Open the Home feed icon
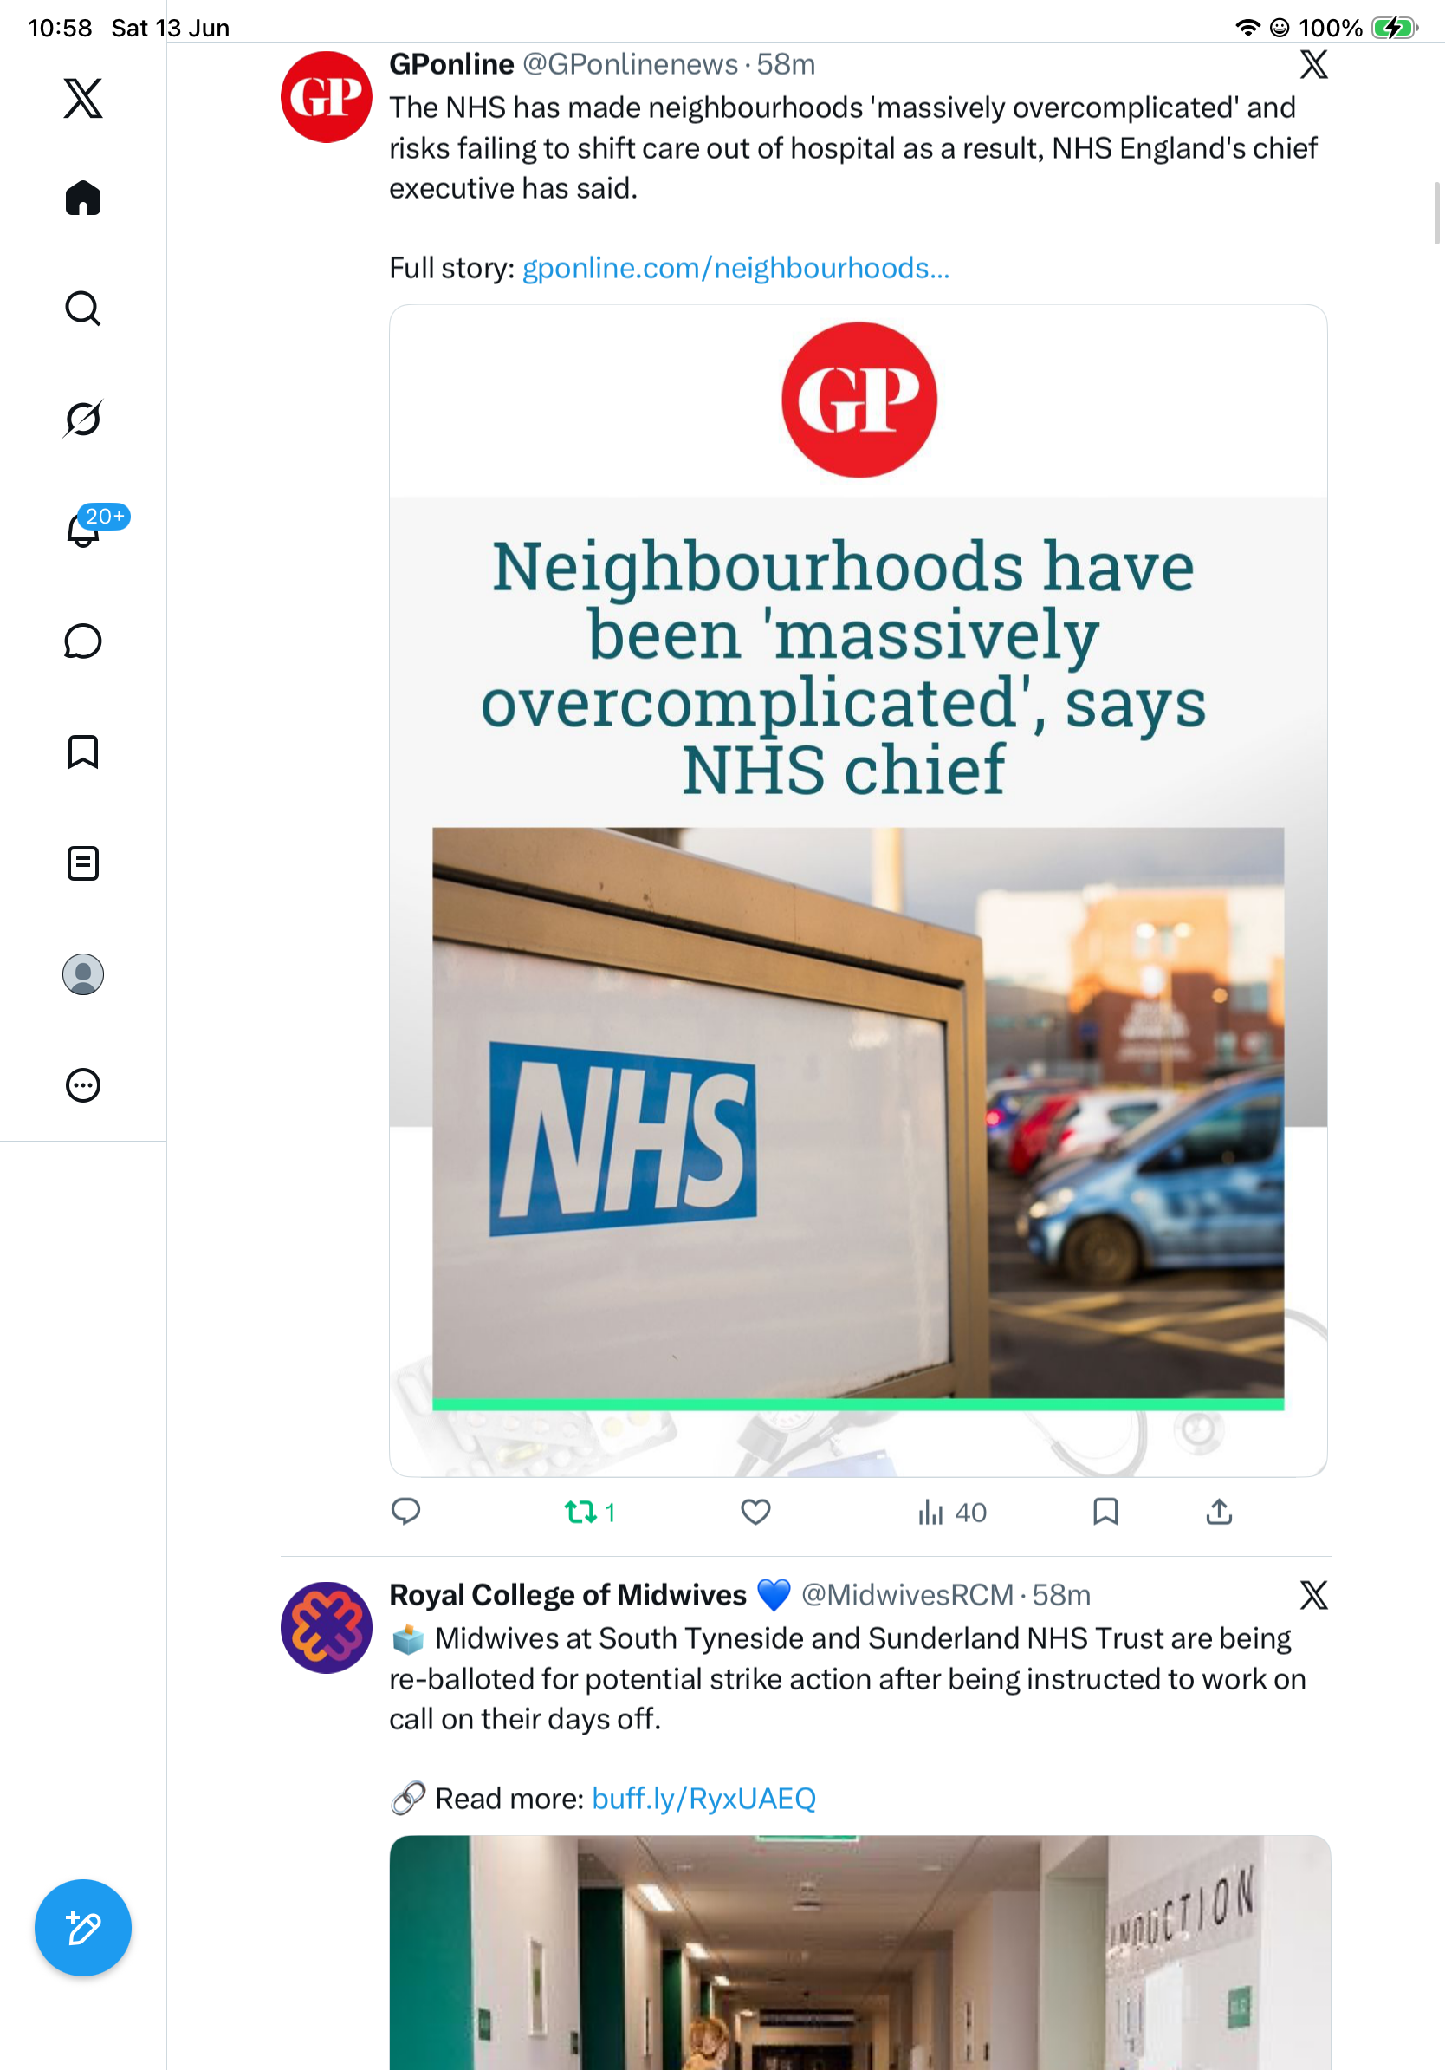 (x=83, y=199)
